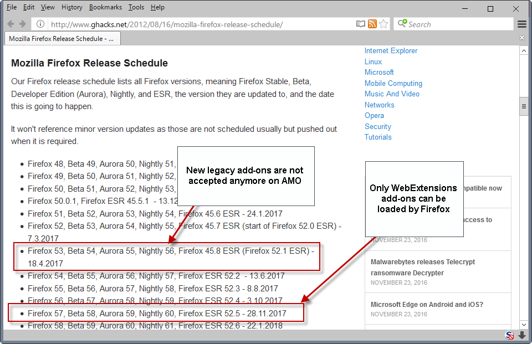Open site information icon in address bar
The width and height of the screenshot is (532, 344).
coord(40,24)
